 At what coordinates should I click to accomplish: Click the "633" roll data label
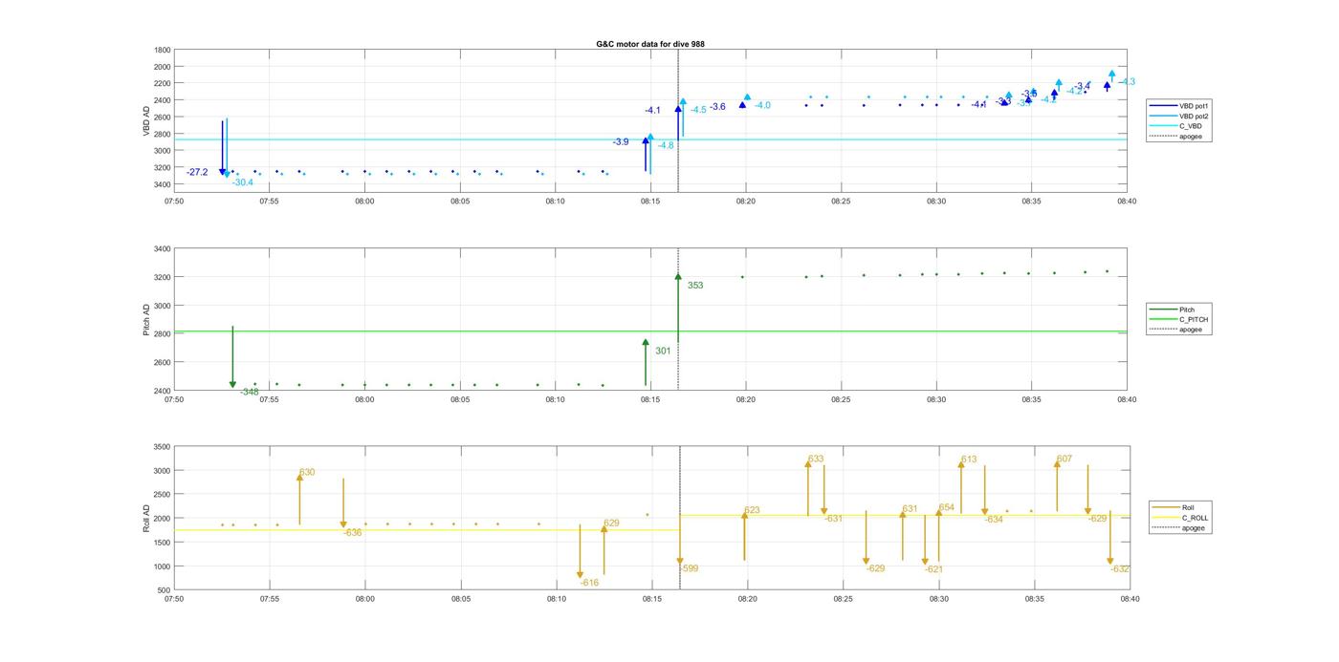pos(816,459)
